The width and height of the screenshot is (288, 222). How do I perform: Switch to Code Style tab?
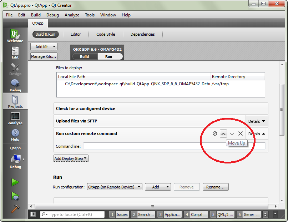(106, 34)
